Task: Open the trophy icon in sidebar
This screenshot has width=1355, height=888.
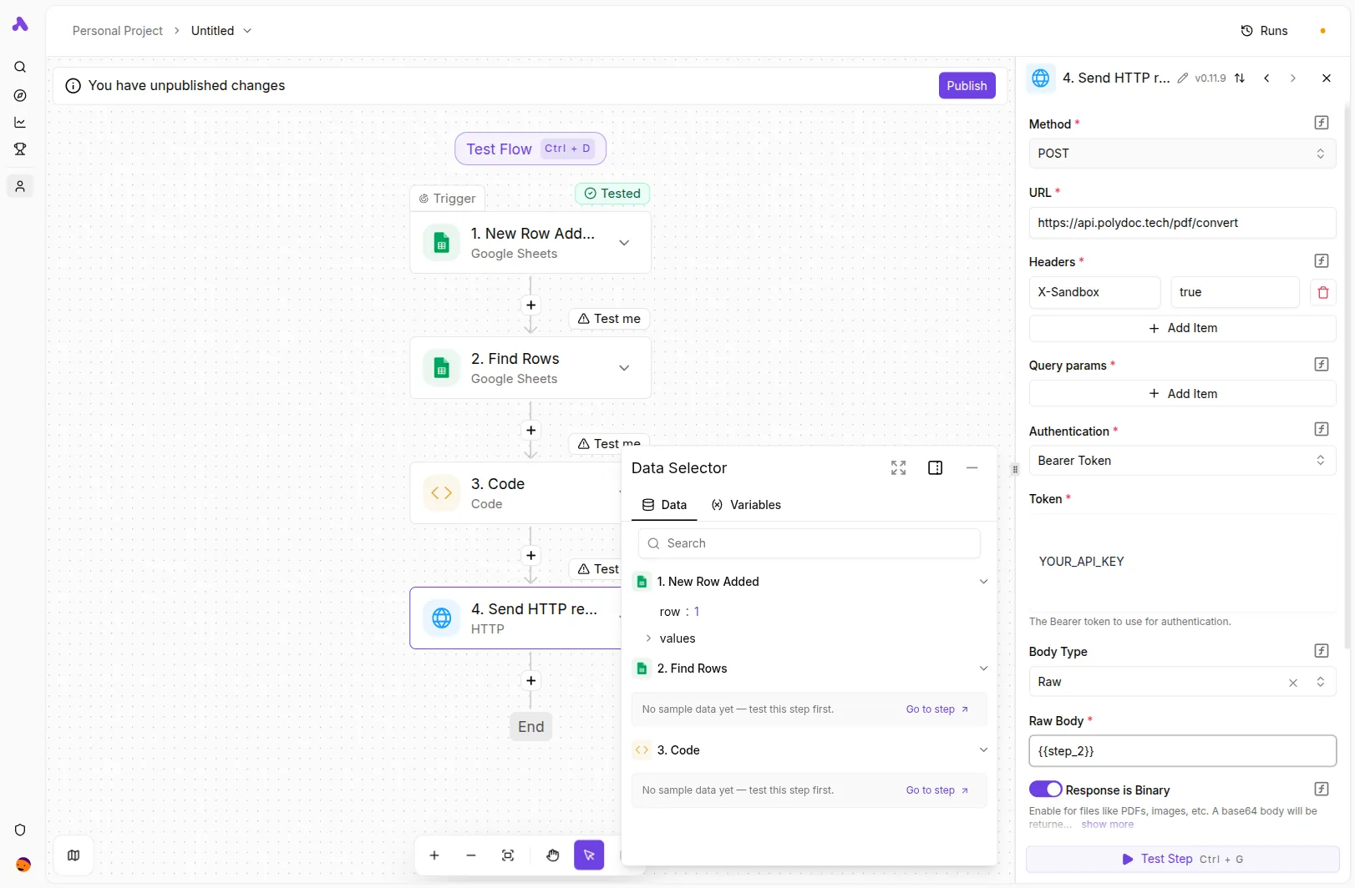Action: tap(20, 149)
